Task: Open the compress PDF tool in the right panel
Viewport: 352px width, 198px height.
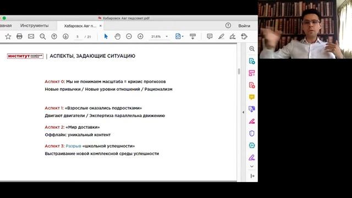Action: point(252,145)
